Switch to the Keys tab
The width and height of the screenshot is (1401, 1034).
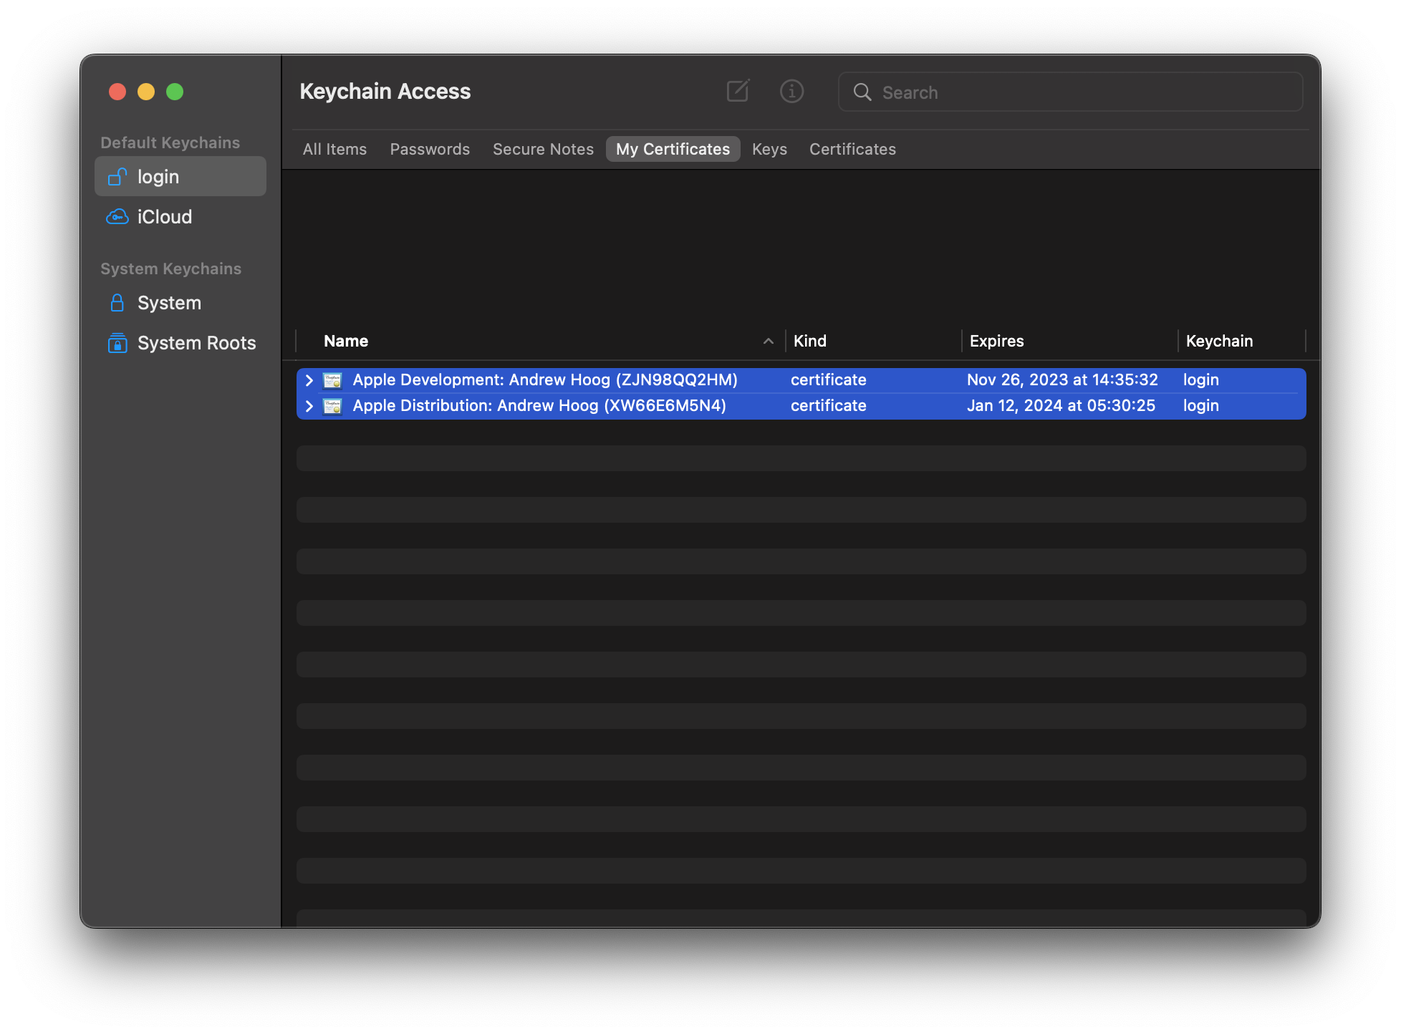pos(769,149)
